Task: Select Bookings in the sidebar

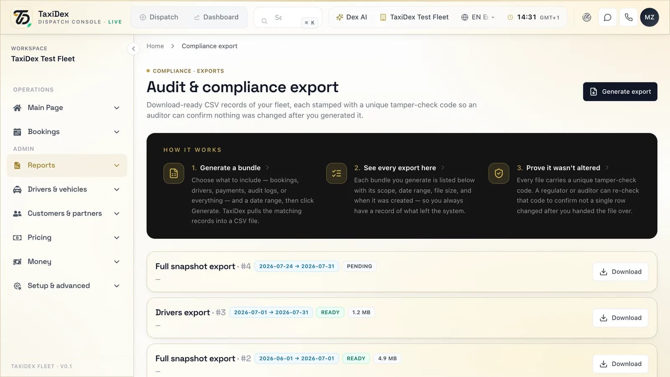Action: (x=67, y=132)
